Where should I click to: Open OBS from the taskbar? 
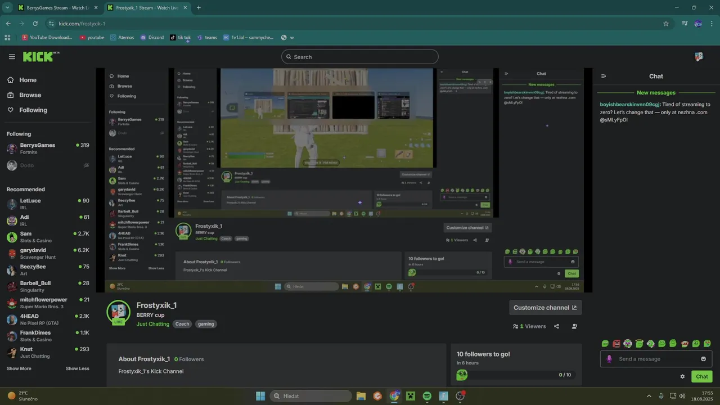(x=460, y=396)
